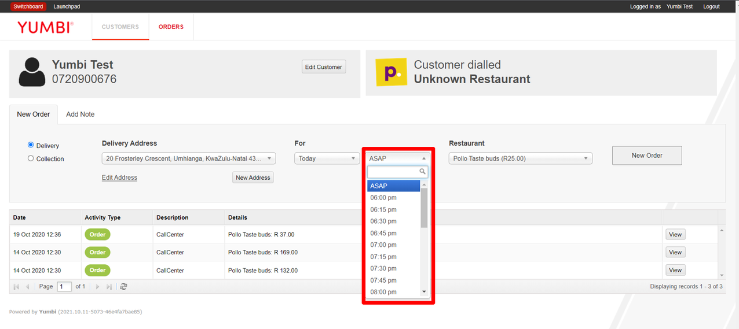Choose 06:00 pm in the time list
The width and height of the screenshot is (739, 329).
(394, 198)
